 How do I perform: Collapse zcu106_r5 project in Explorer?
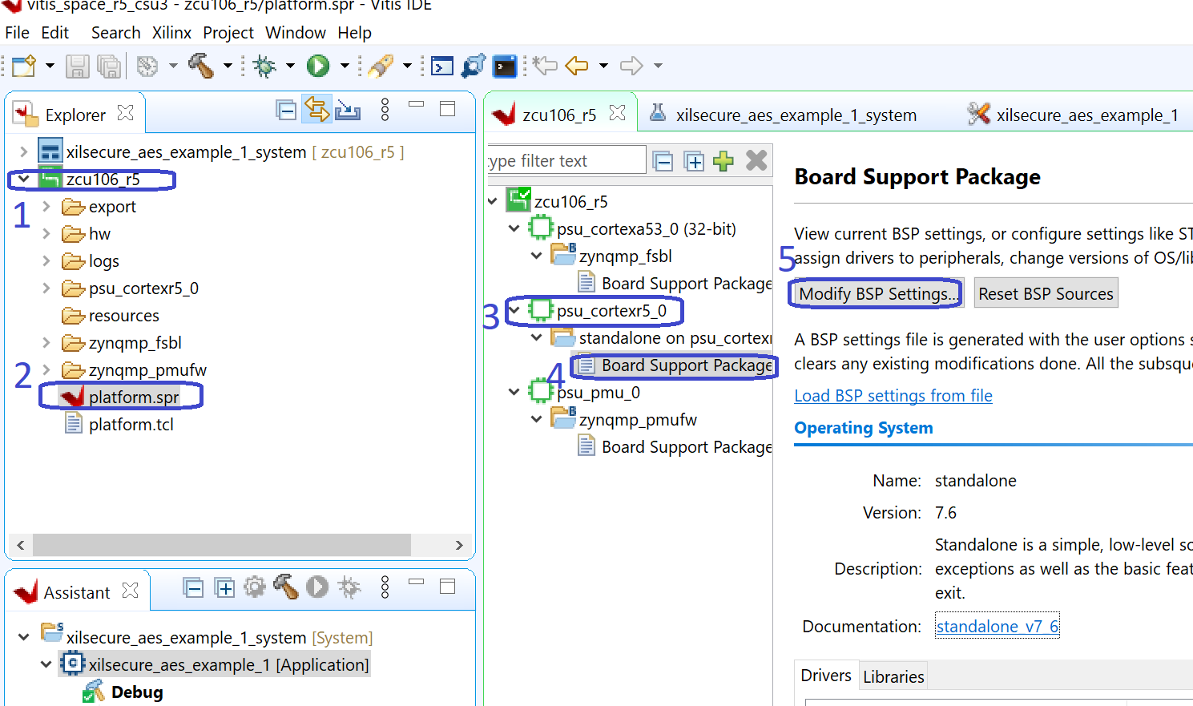point(23,179)
